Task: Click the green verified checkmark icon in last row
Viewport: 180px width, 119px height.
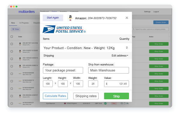Action: [105, 103]
